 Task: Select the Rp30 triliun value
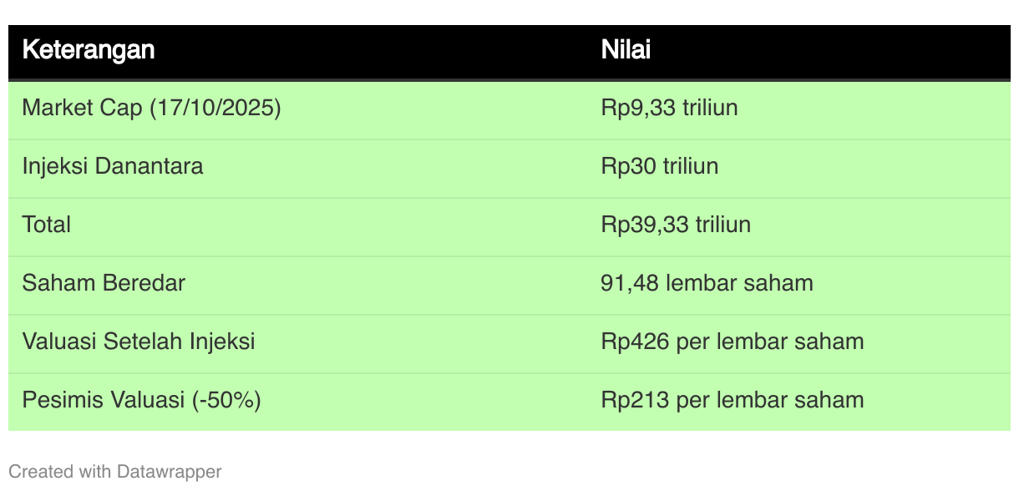[x=659, y=166]
